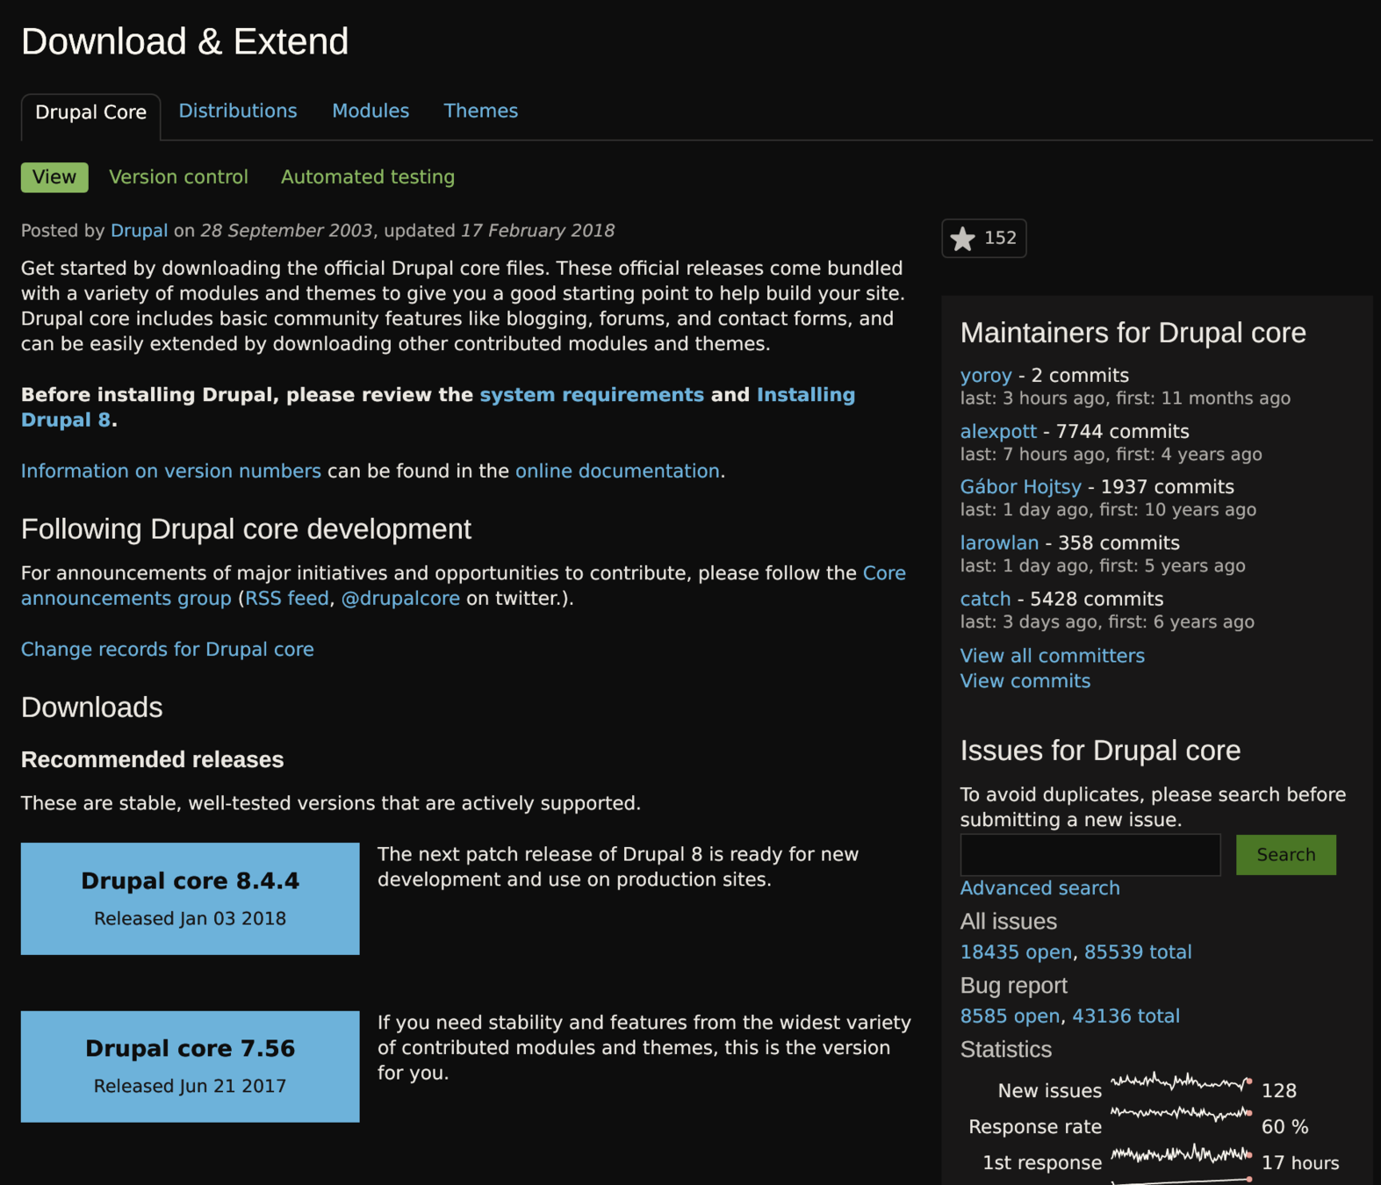
Task: Switch to the Modules tab
Action: point(370,111)
